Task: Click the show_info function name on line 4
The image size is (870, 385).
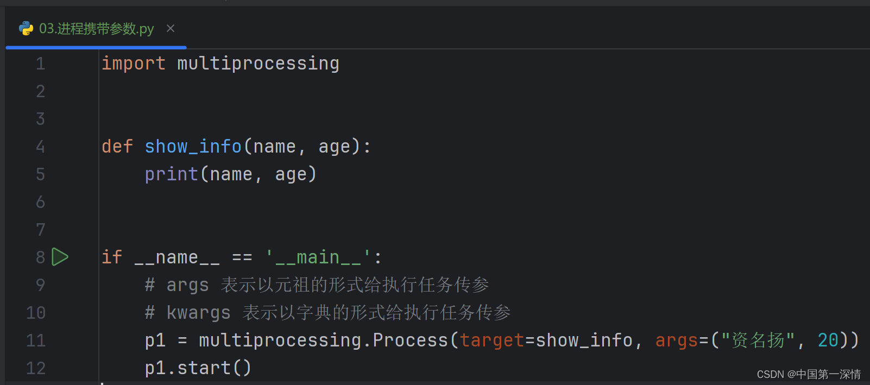Action: 192,146
